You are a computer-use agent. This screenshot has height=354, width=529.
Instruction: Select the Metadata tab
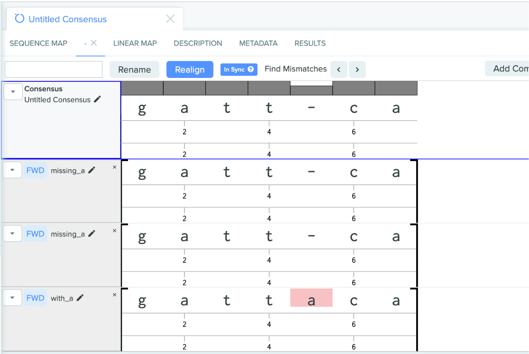[258, 43]
